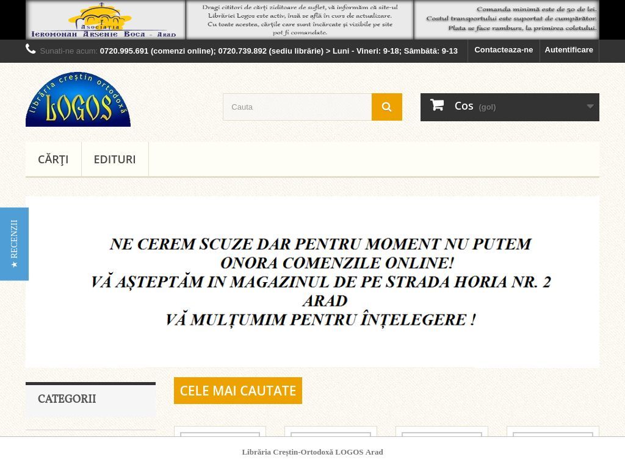The image size is (625, 468).
Task: Go to the Contacteaza-ne page
Action: (504, 50)
